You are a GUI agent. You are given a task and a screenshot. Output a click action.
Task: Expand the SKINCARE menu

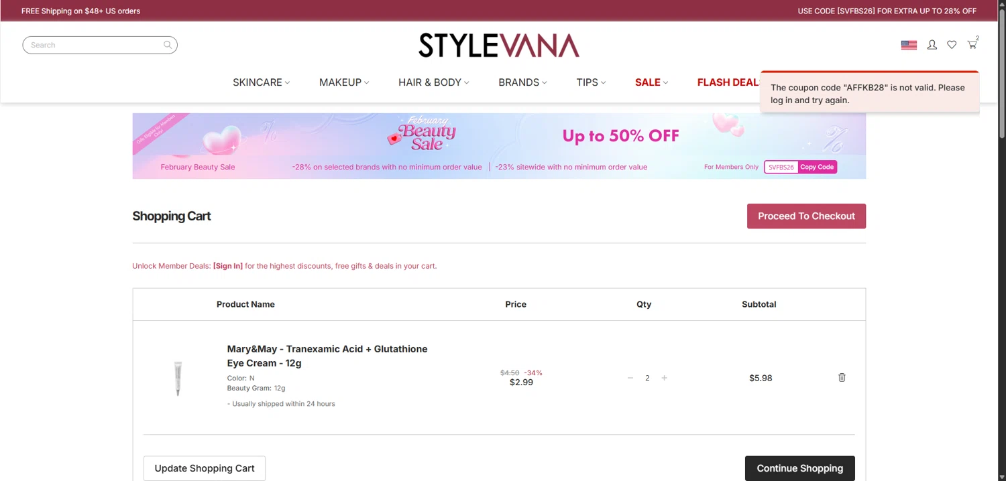tap(262, 82)
